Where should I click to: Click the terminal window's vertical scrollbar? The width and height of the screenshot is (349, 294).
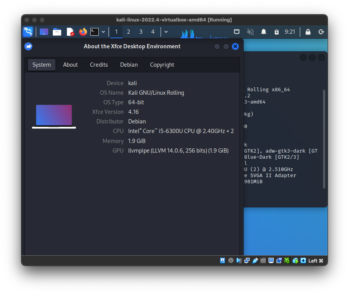(x=324, y=138)
